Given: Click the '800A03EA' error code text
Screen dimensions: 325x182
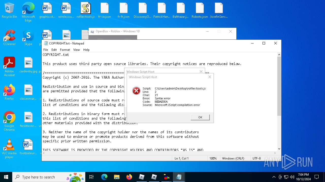Looking at the screenshot, I should [161, 102].
